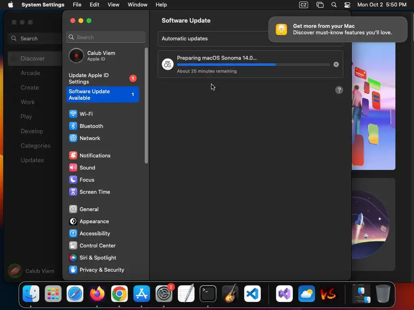The height and width of the screenshot is (310, 414).
Task: Click the CZ input source icon
Action: point(304,5)
